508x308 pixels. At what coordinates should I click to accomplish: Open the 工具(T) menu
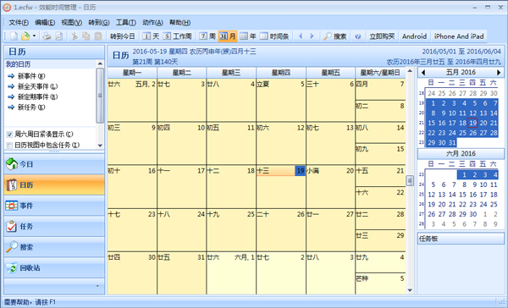tap(125, 22)
